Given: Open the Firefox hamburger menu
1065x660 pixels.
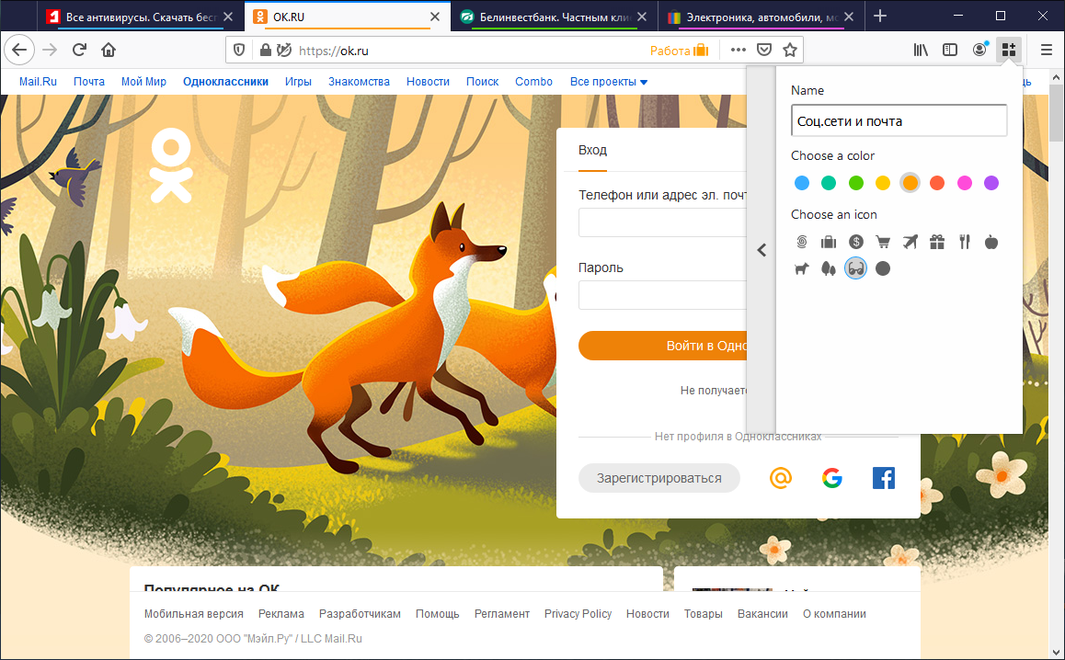Looking at the screenshot, I should tap(1047, 50).
